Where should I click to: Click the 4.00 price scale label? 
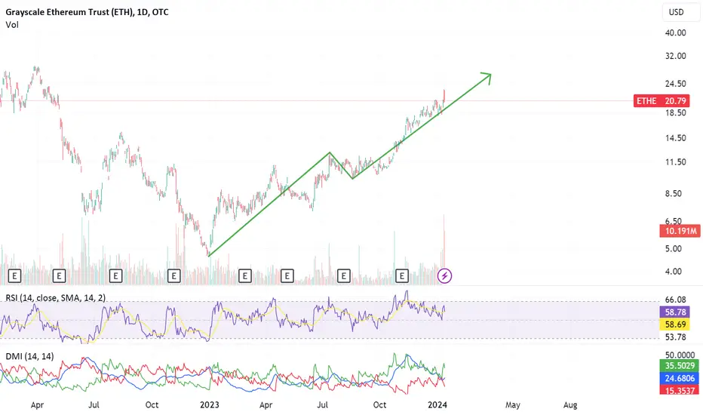click(674, 272)
